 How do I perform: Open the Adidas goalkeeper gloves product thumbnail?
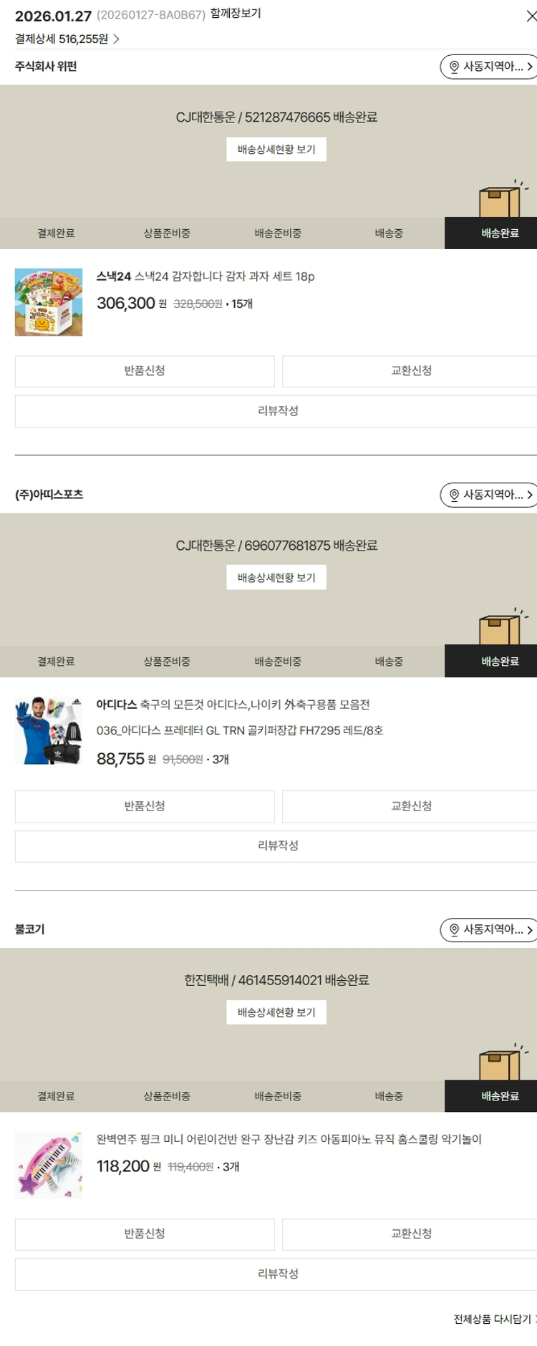coord(49,730)
